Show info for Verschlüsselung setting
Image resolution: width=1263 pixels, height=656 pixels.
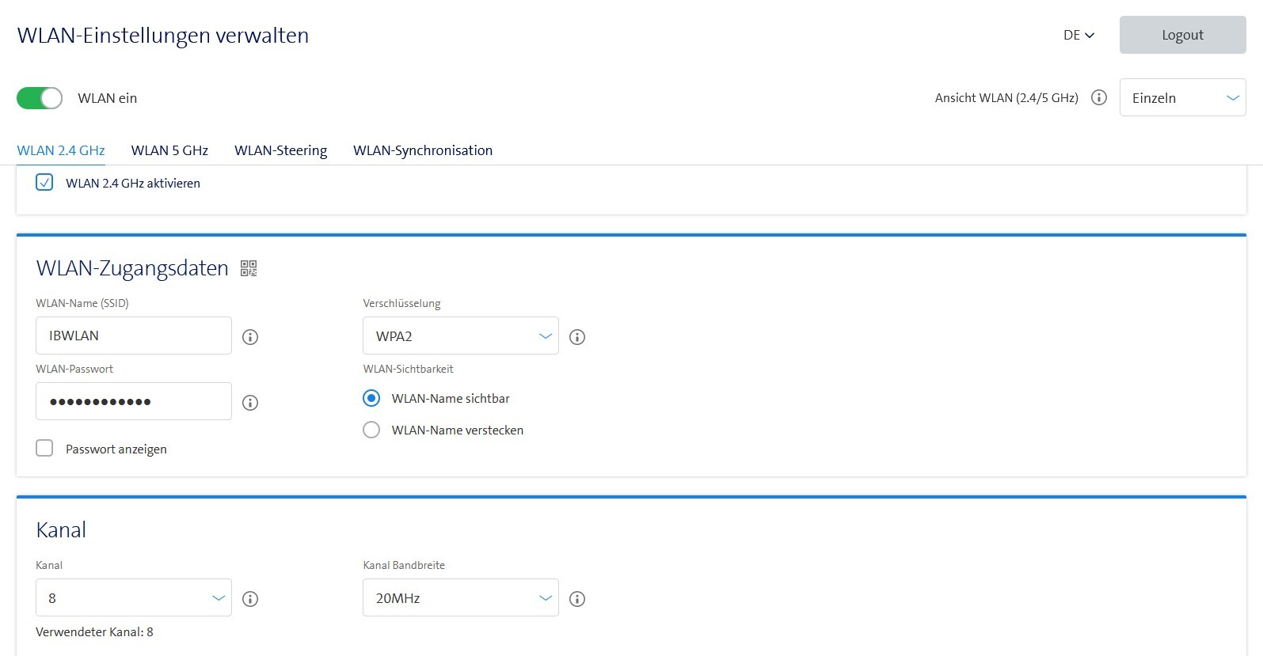click(577, 337)
